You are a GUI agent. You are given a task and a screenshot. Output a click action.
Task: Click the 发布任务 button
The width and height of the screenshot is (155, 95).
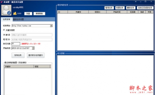(x=18, y=55)
